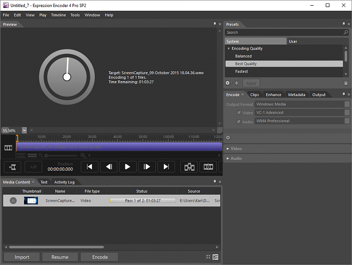Play the video preview

click(128, 167)
